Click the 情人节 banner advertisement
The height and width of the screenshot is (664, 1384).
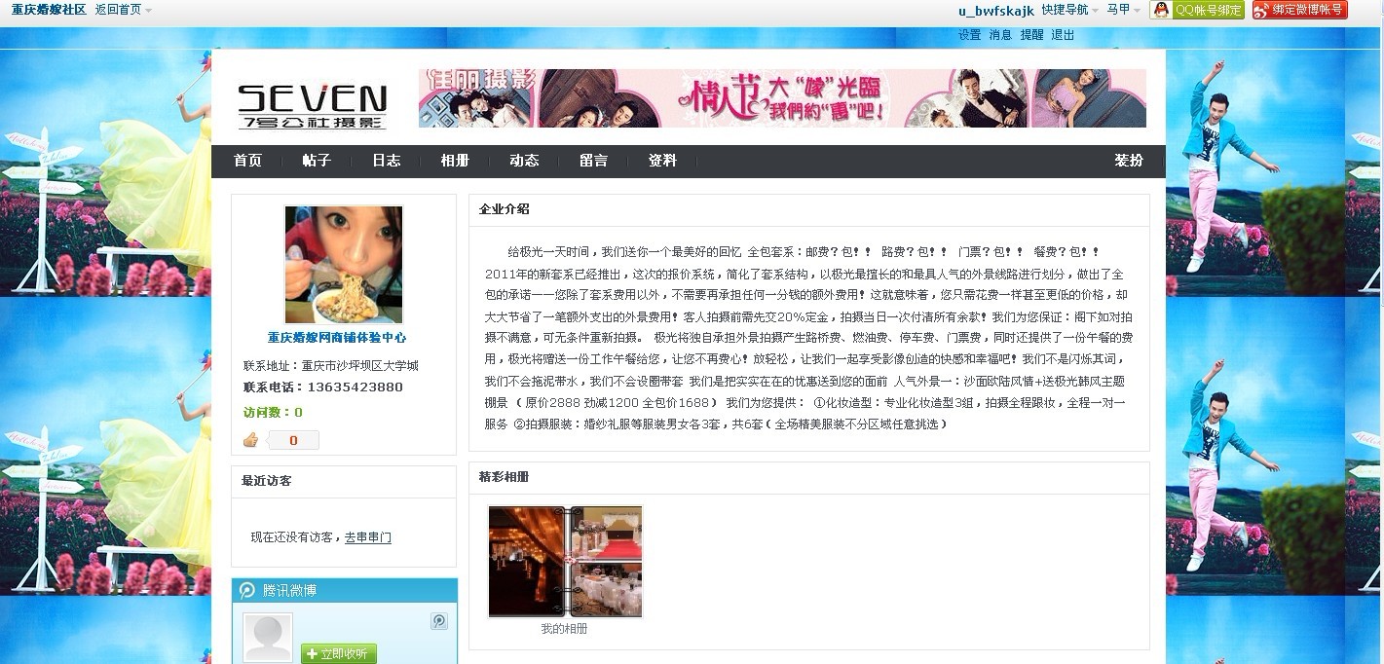coord(782,98)
